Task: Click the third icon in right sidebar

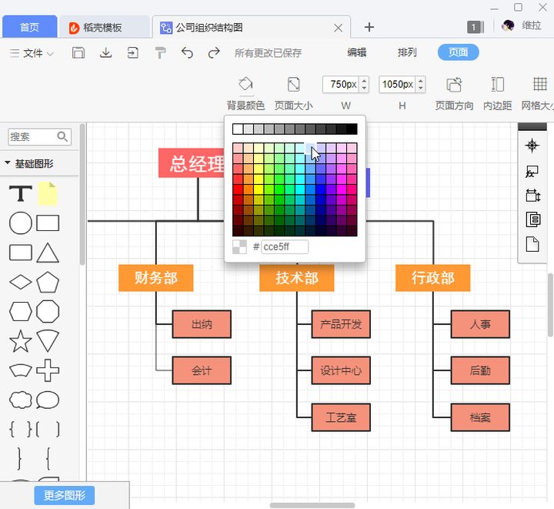Action: [532, 195]
